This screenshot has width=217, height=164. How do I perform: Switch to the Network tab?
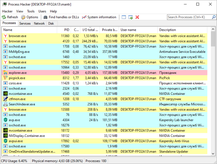[39, 24]
